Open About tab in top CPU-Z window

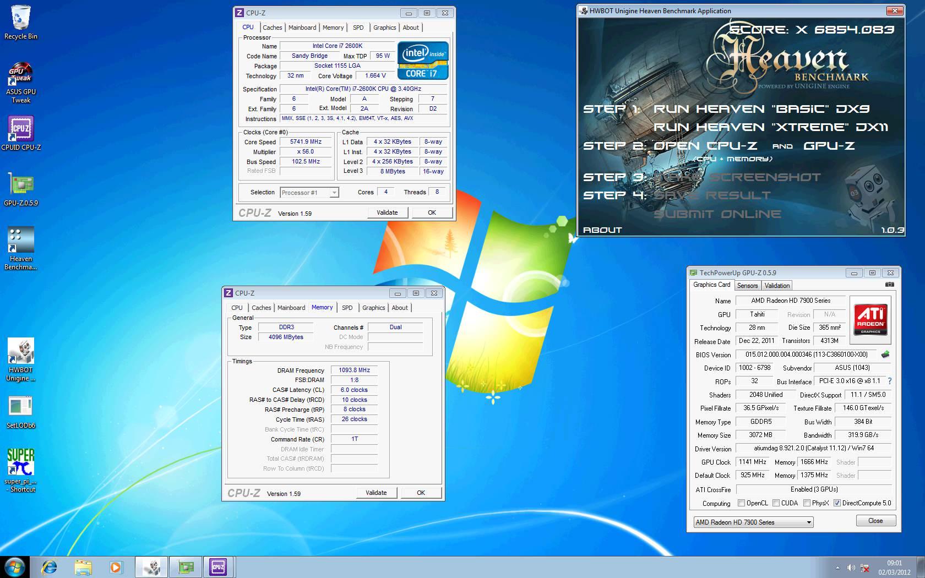(411, 28)
